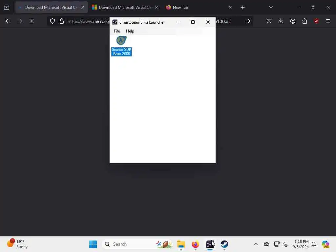
Task: Open the Pocket save button
Action: (x=269, y=21)
